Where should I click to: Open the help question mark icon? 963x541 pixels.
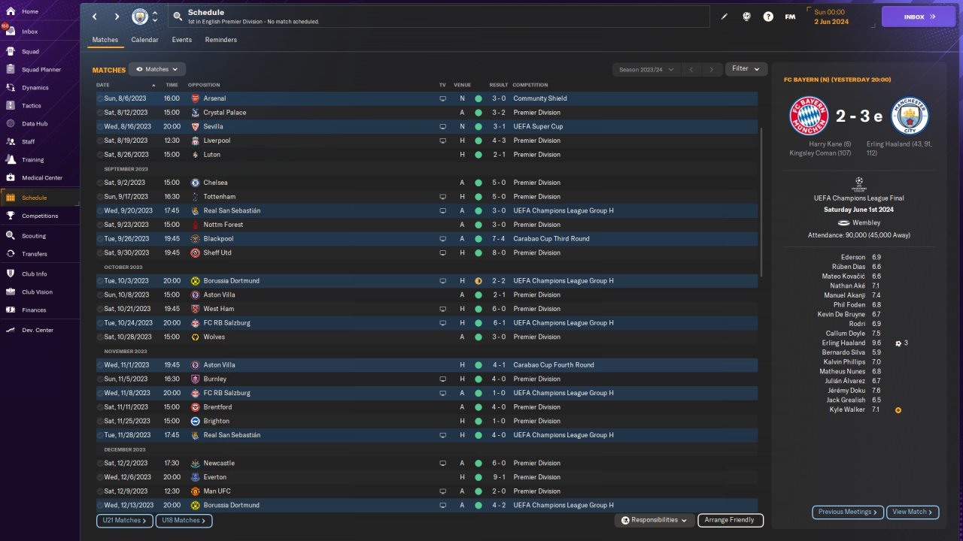(768, 17)
